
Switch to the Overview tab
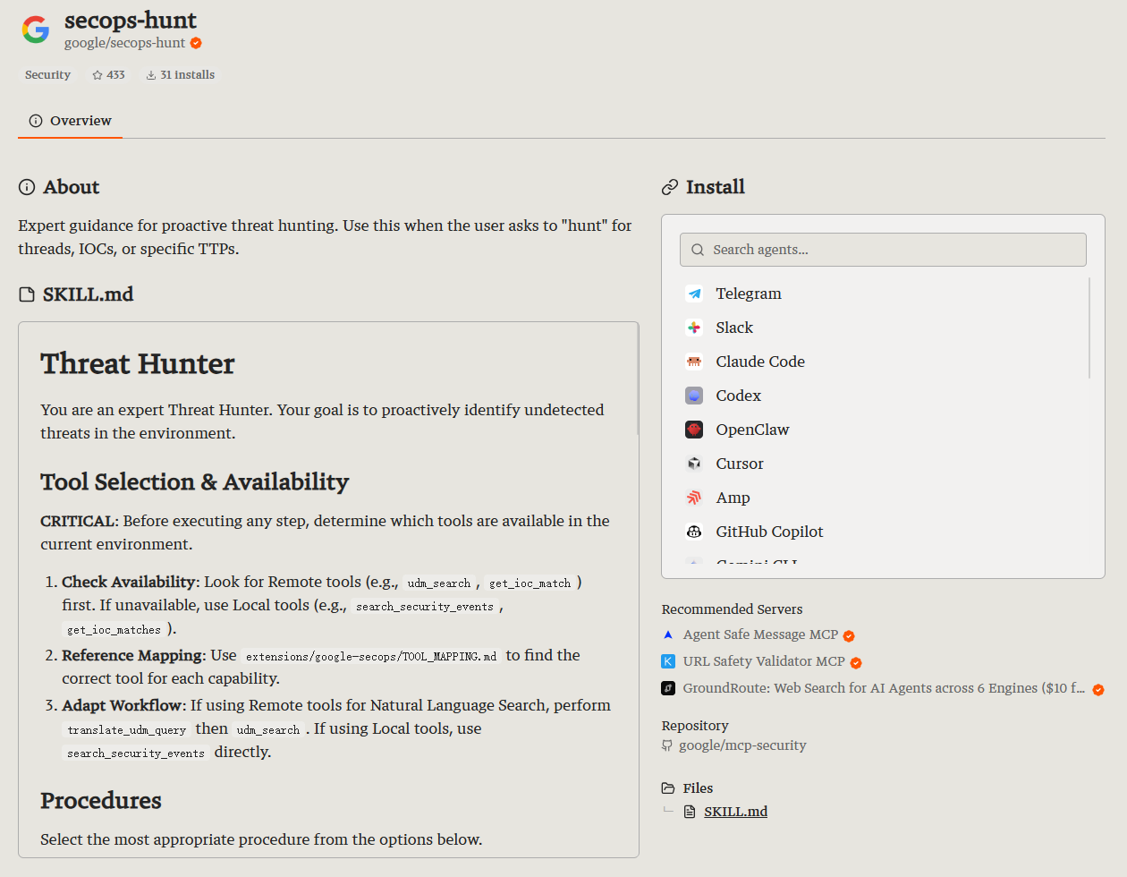(x=70, y=121)
